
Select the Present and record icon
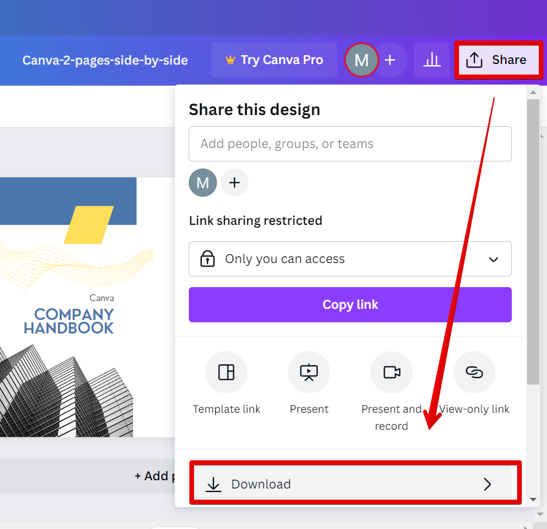pyautogui.click(x=392, y=372)
